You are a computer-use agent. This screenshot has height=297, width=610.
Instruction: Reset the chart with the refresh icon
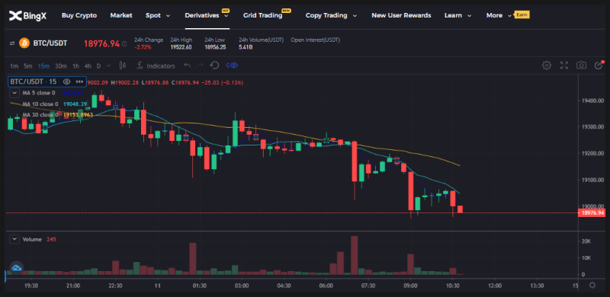coord(214,65)
